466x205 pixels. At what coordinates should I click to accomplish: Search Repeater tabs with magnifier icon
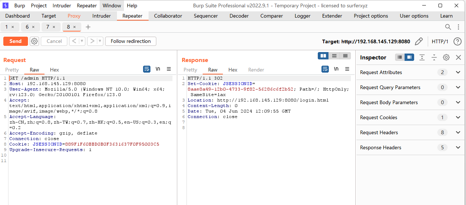click(448, 27)
